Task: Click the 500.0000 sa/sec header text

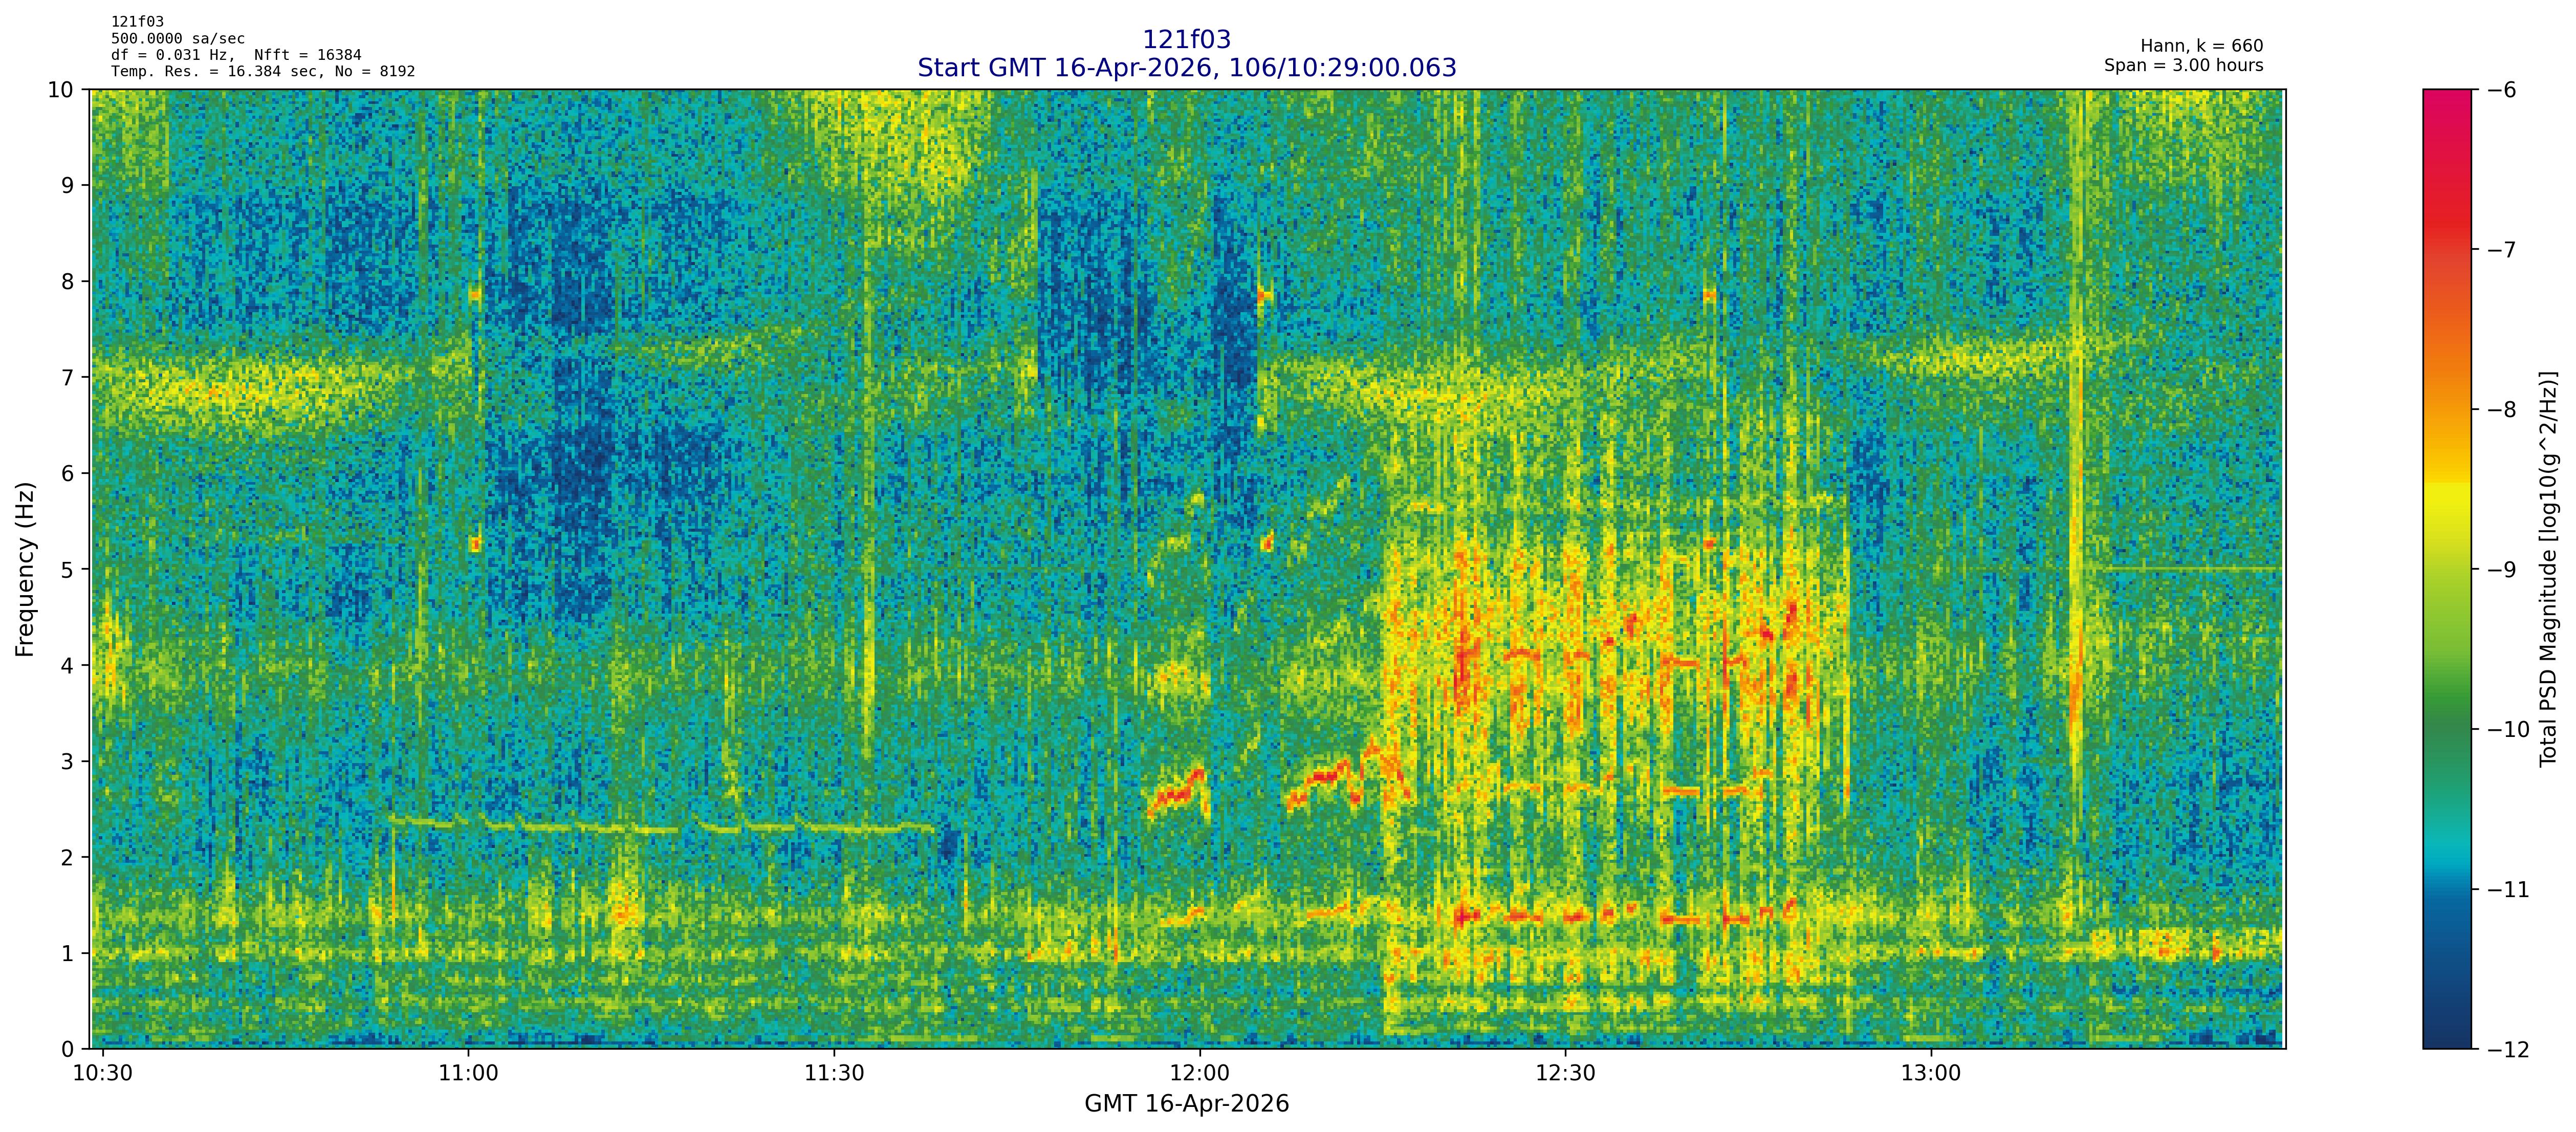Action: click(177, 38)
